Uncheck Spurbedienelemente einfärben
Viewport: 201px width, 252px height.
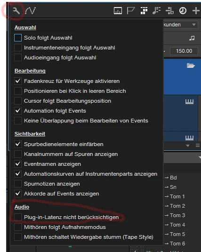(18, 144)
